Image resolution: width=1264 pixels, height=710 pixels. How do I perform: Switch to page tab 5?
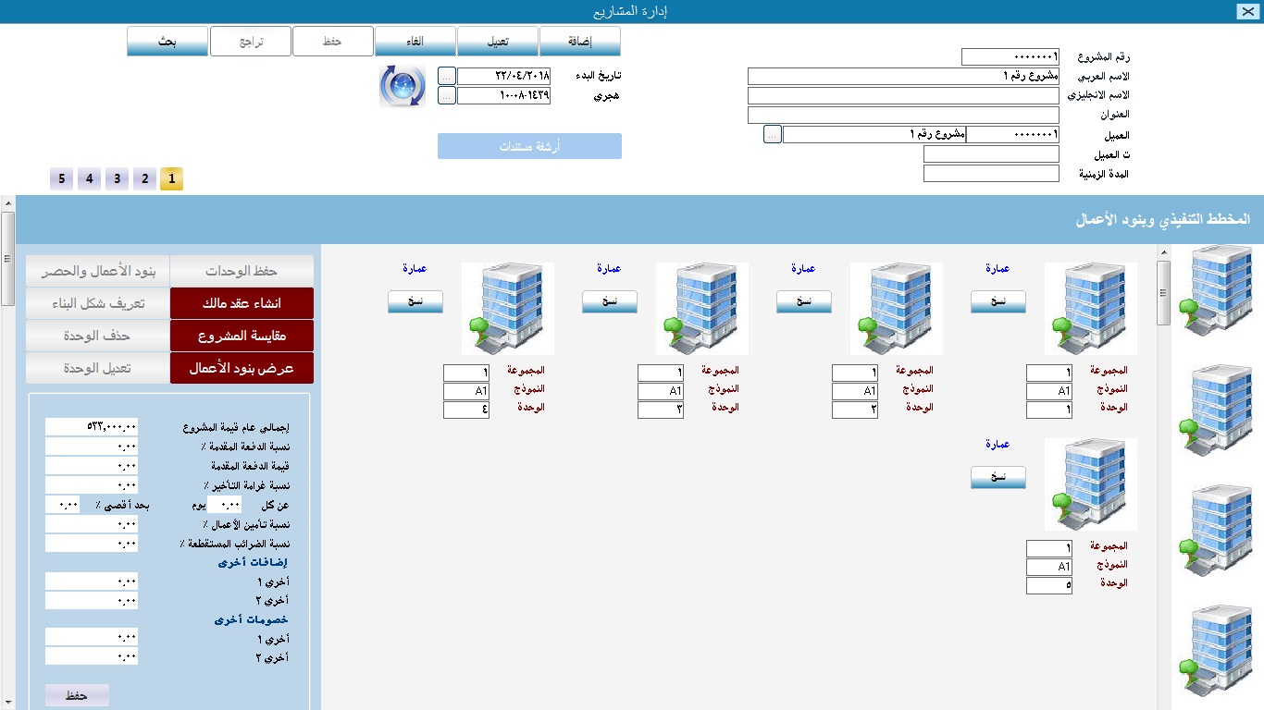tap(61, 178)
